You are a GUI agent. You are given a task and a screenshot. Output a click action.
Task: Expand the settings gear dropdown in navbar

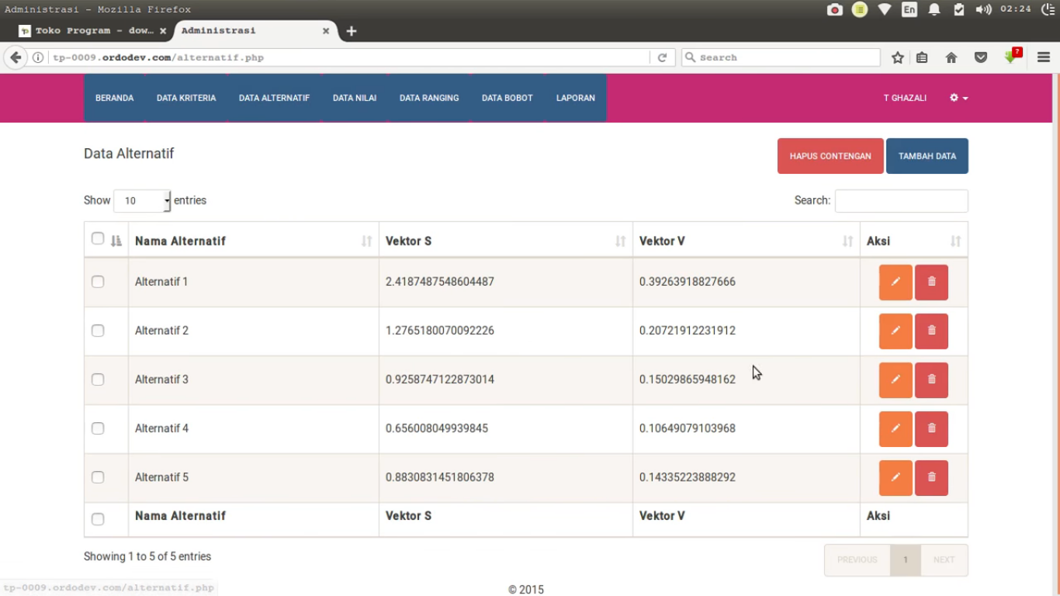click(x=958, y=98)
